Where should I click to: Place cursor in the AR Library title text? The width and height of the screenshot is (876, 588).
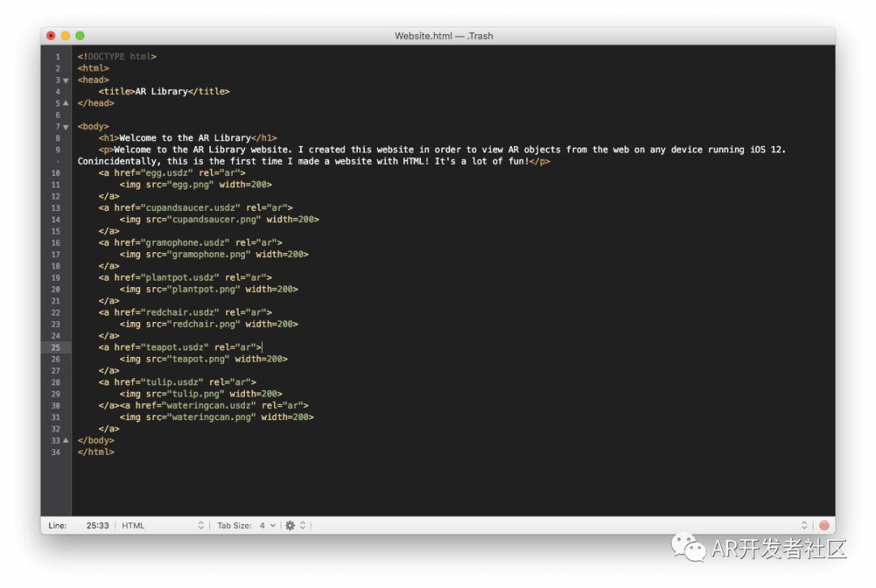click(x=161, y=92)
